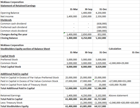The width and height of the screenshot is (140, 108).
Task: Click the 'Above statement' note
Action: coord(118,95)
